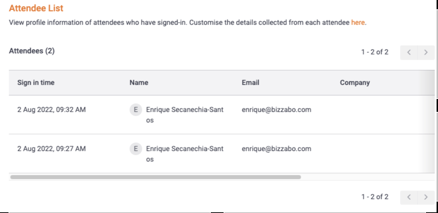
Task: Click the horizontal scrollbar under the table
Action: [156, 177]
